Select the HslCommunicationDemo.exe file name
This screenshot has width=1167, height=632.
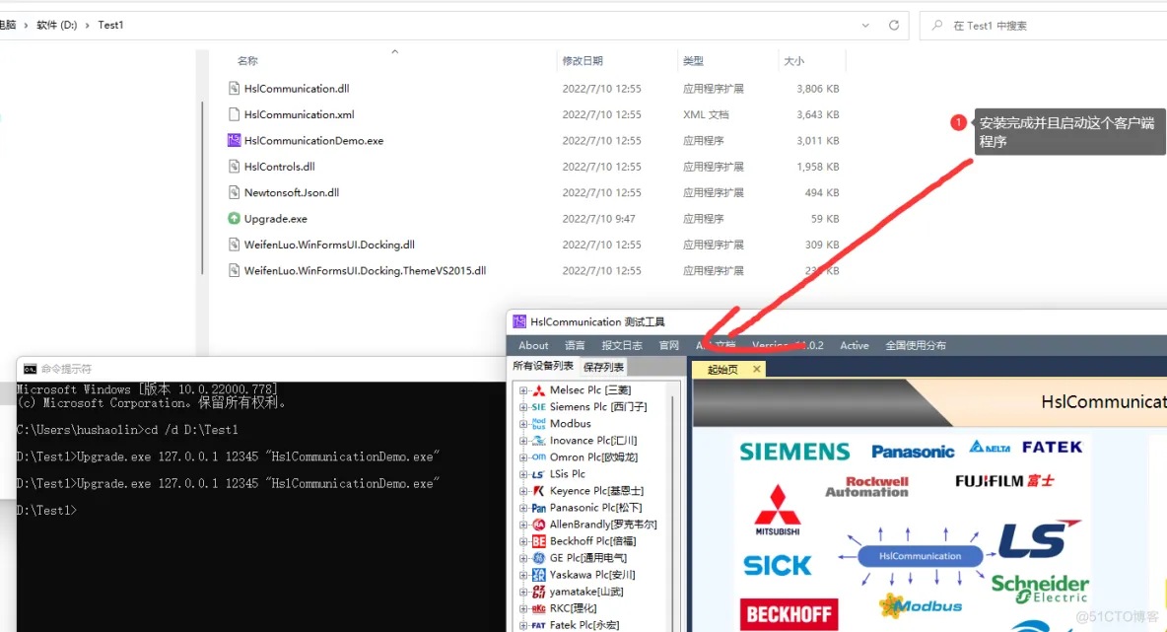click(313, 141)
